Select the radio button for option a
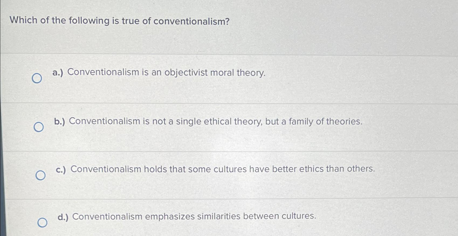458x236 pixels. pyautogui.click(x=37, y=78)
